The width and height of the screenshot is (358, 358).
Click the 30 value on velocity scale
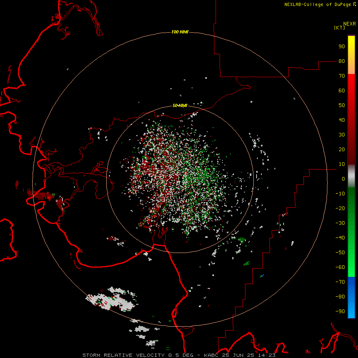click(342, 135)
